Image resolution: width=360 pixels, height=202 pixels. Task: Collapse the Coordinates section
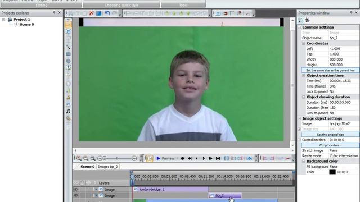click(304, 43)
